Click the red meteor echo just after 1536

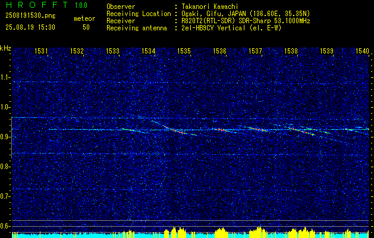[x=222, y=130]
